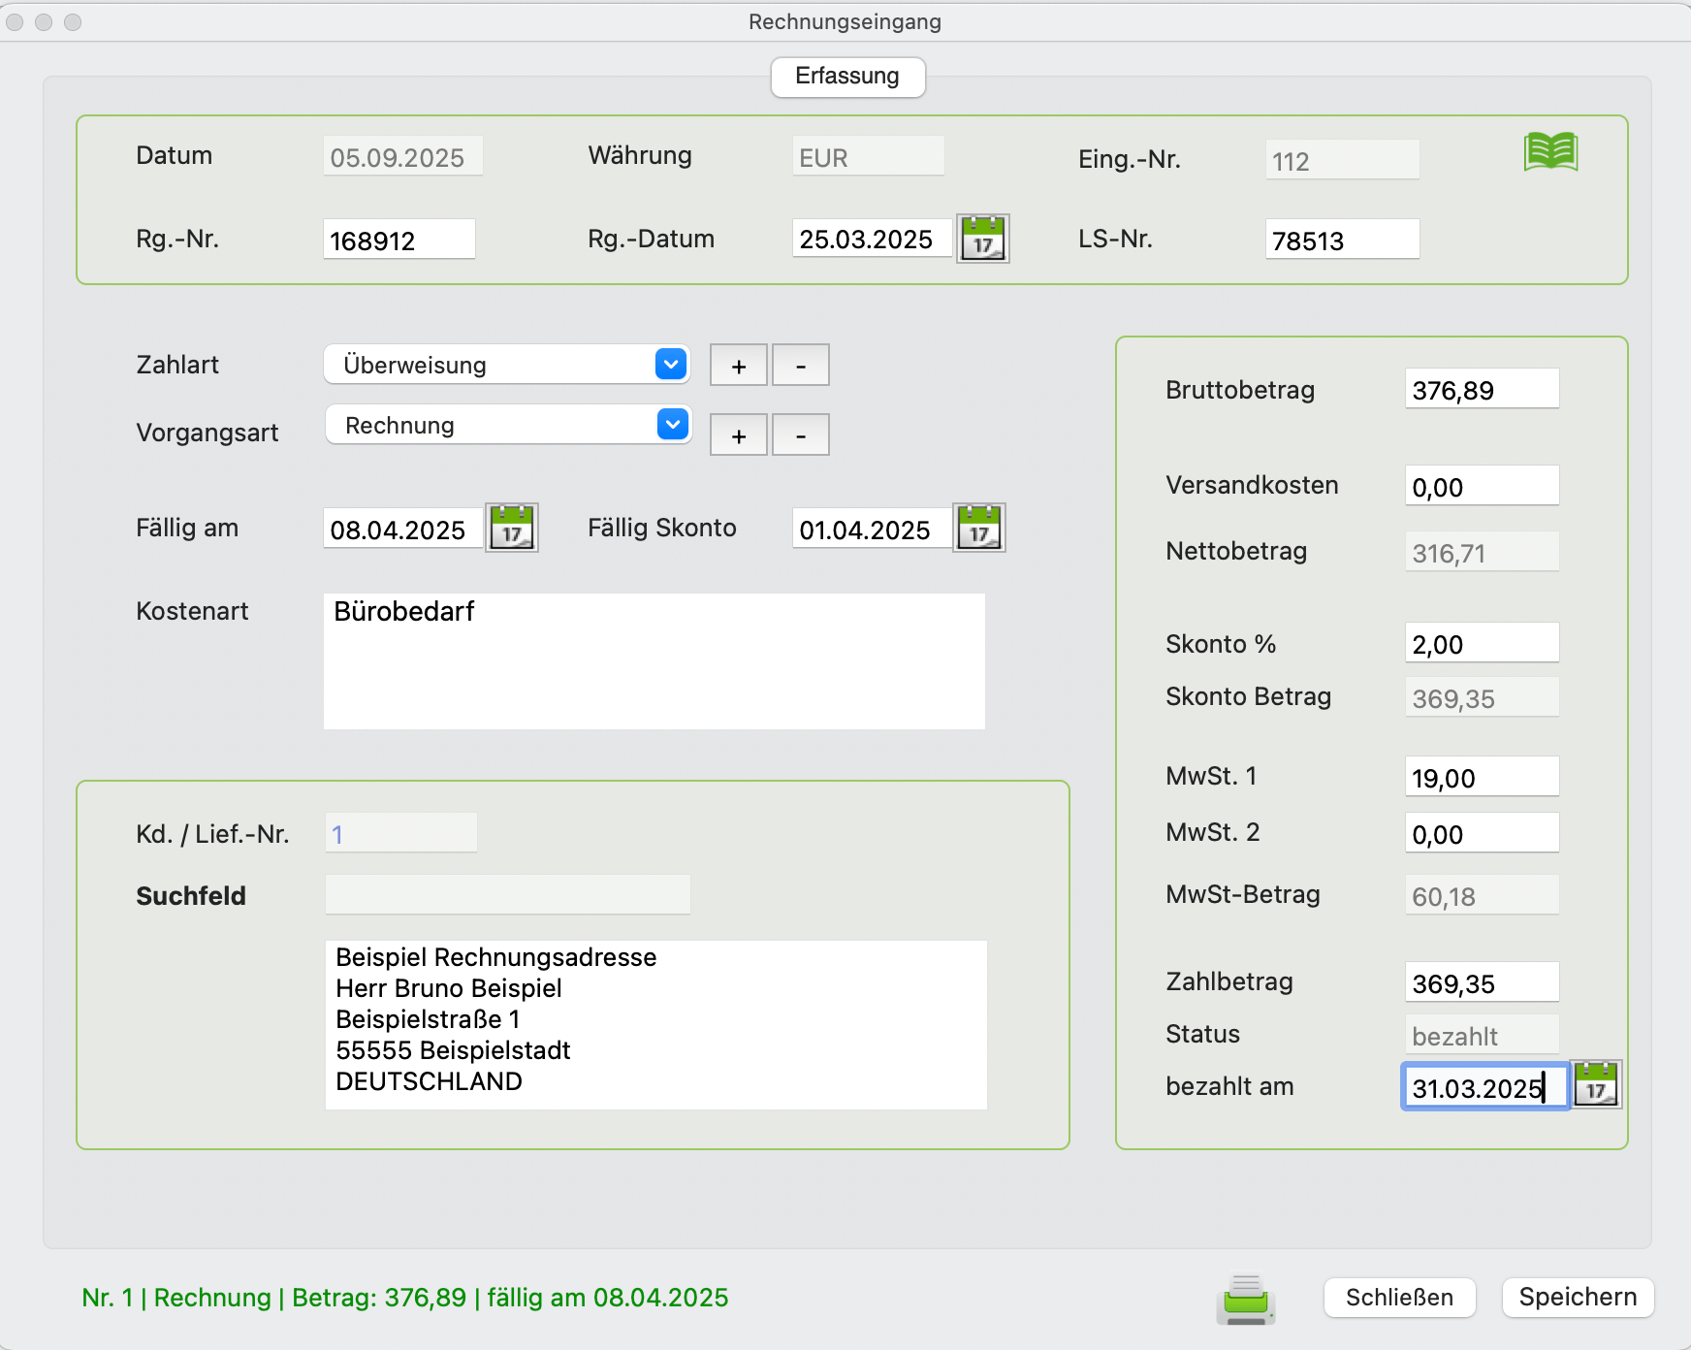Add a new Vorgangsart with plus button
The width and height of the screenshot is (1691, 1350).
click(739, 435)
